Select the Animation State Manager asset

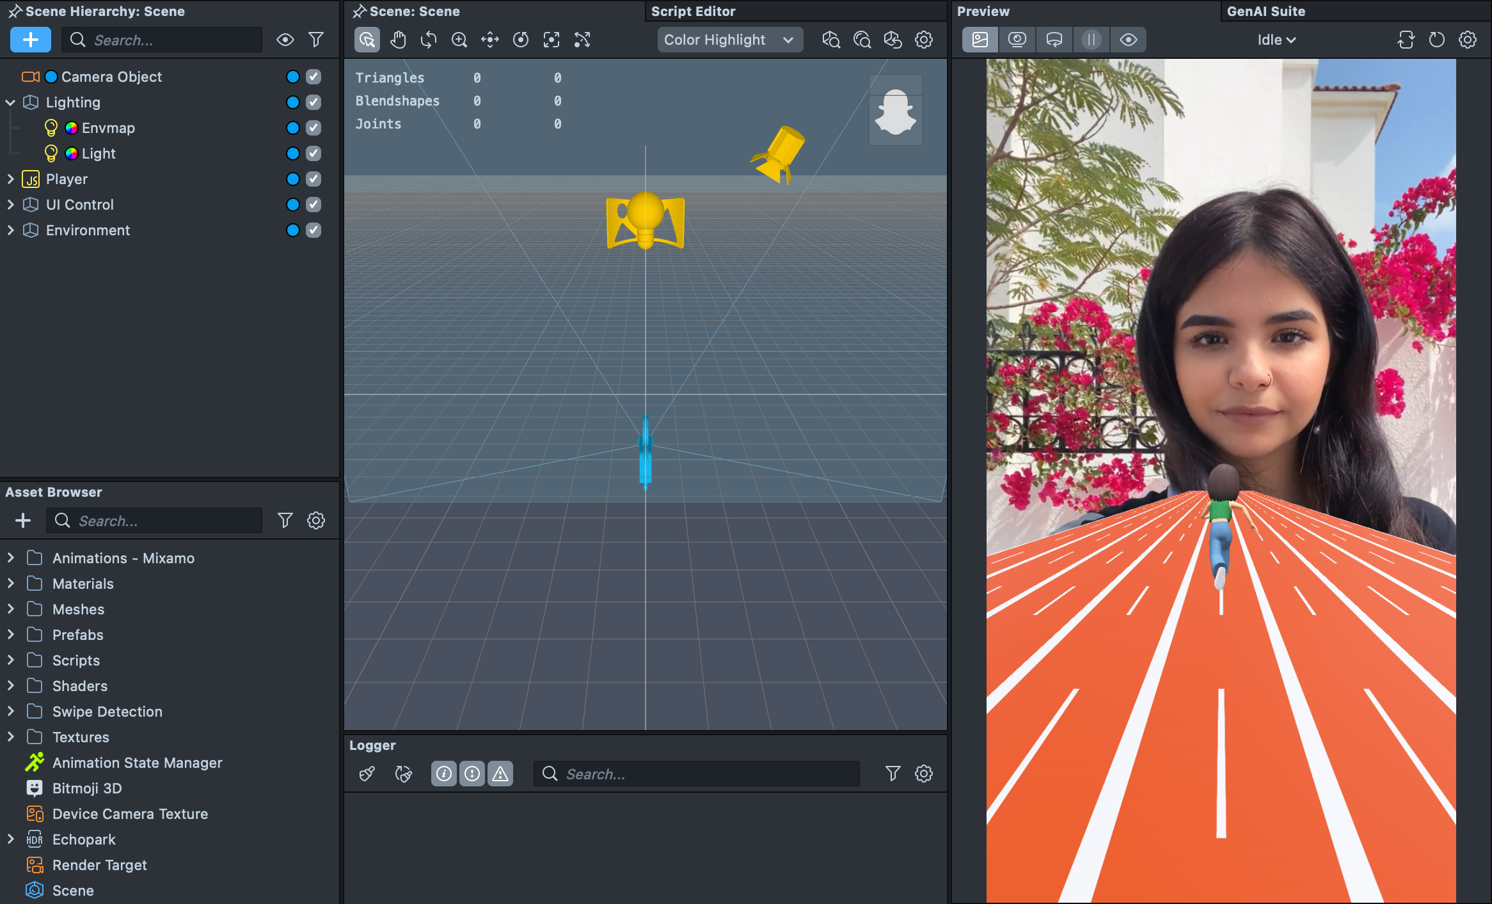pos(138,762)
